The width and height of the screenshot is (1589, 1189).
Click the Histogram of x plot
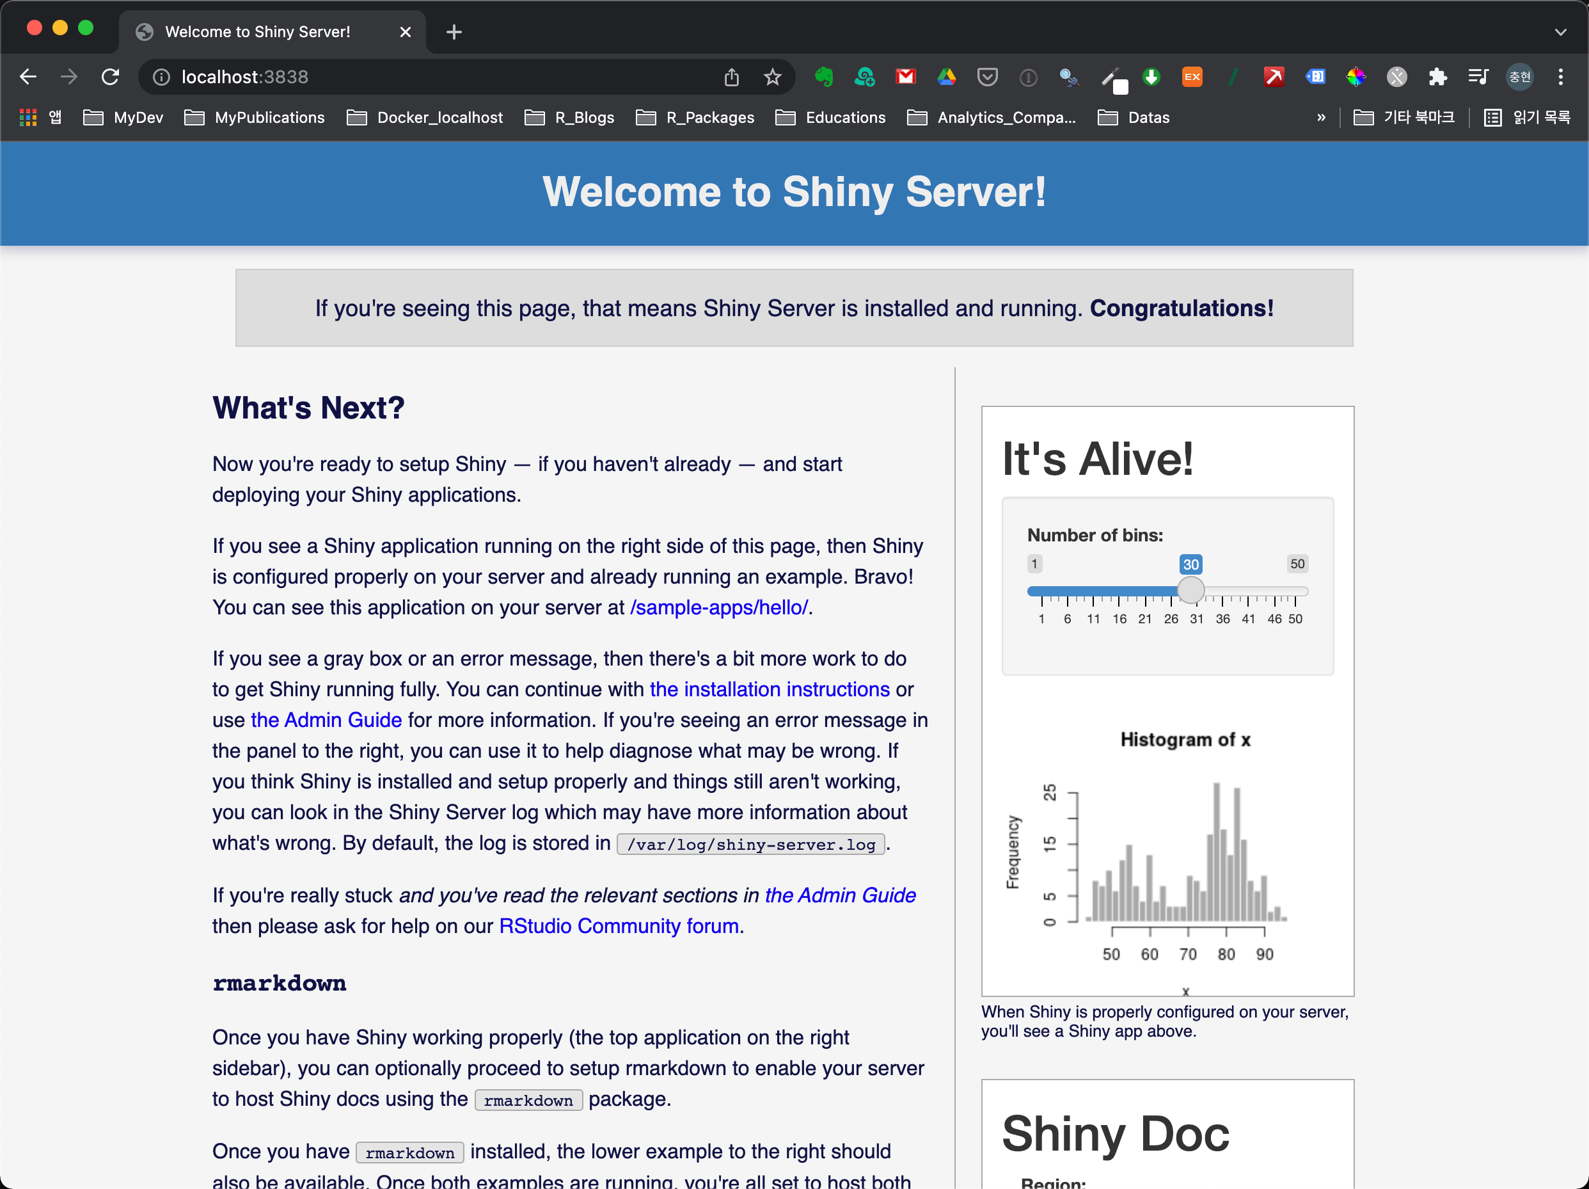(1168, 855)
